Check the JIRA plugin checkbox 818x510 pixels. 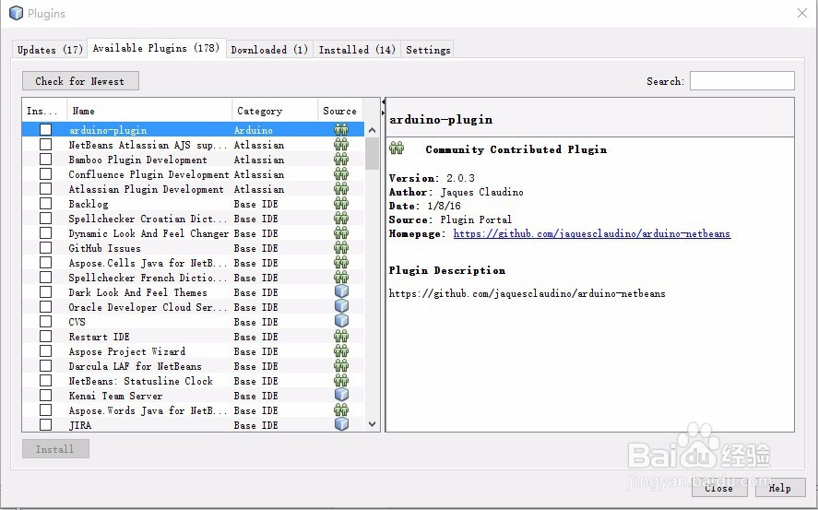pos(46,424)
